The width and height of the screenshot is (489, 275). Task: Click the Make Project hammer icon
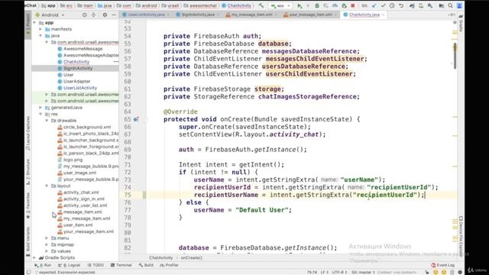[x=261, y=5]
